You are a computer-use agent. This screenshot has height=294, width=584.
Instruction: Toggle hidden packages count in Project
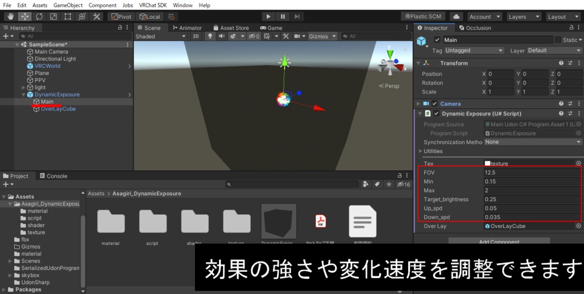(x=403, y=184)
